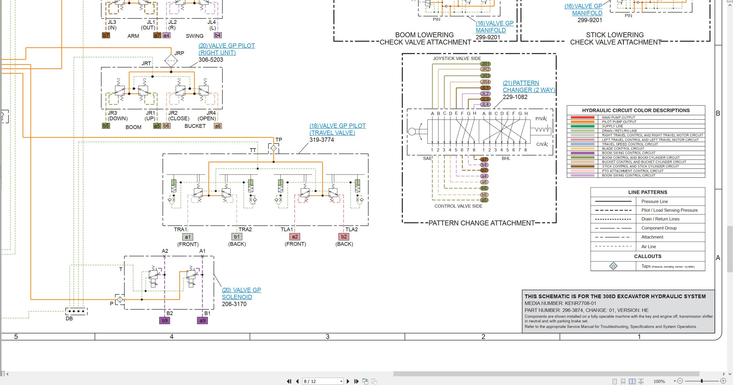Click part number 206-3170
The height and width of the screenshot is (385, 733).
click(x=234, y=304)
